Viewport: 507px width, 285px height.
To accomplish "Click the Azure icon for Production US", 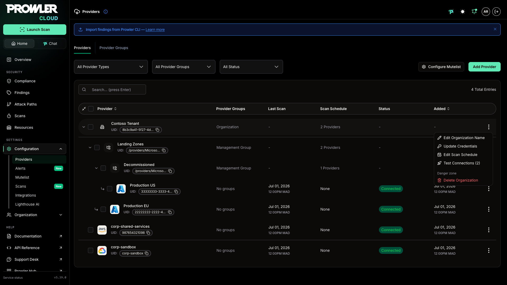I will 121,189.
